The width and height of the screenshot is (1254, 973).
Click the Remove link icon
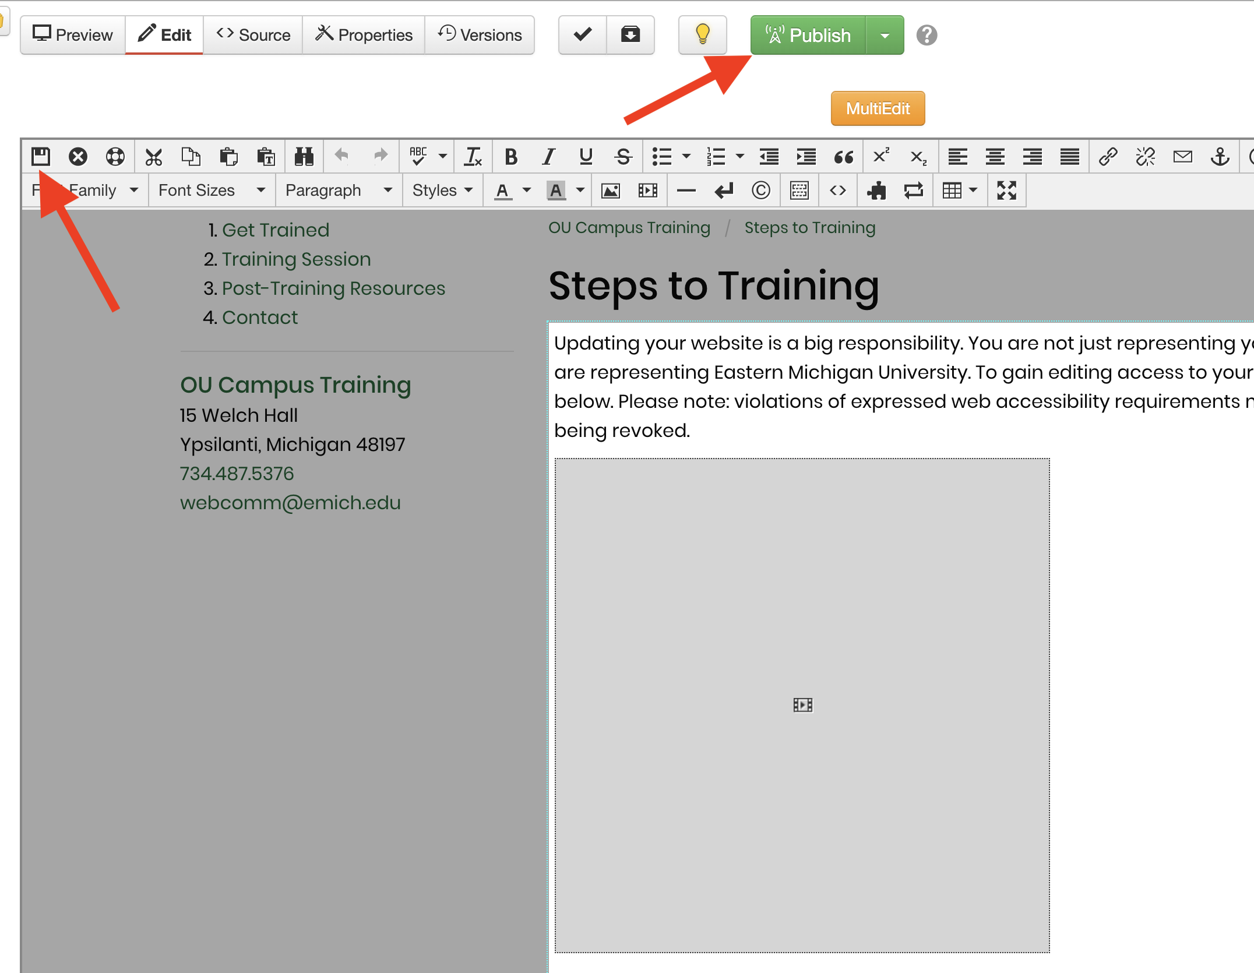[x=1145, y=156]
